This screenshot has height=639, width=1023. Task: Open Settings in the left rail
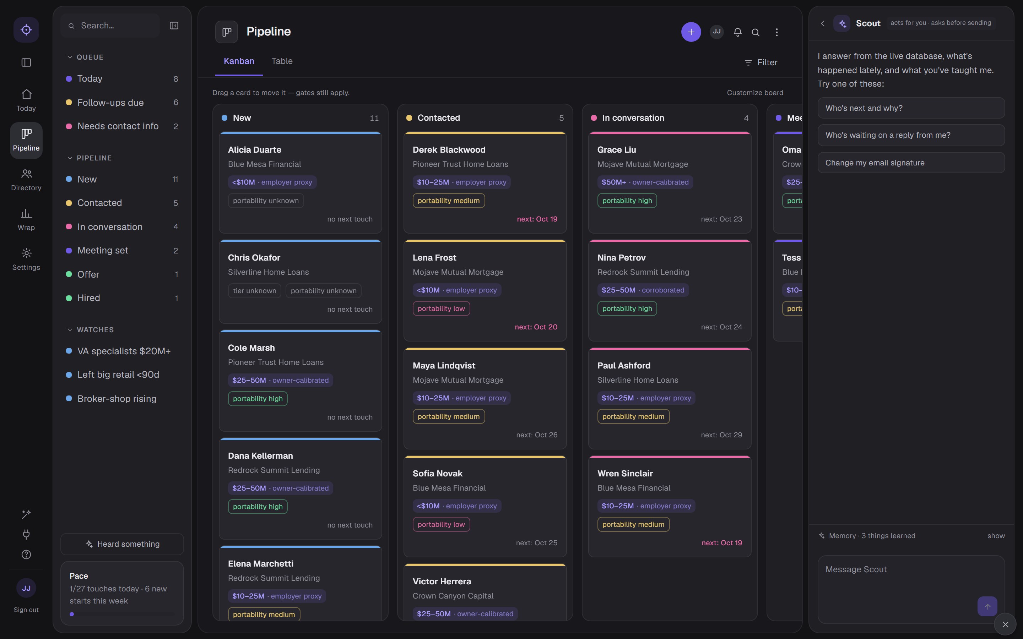coord(26,259)
